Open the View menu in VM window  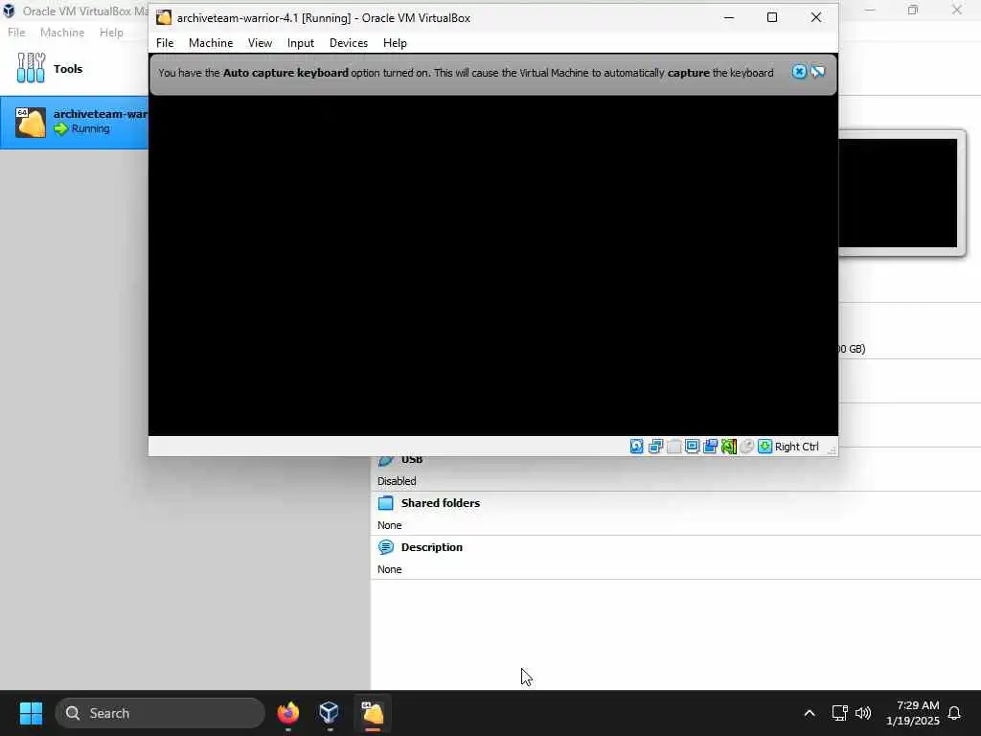(260, 42)
